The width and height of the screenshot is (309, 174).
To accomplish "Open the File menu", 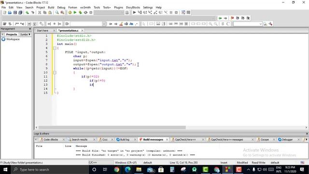I will tap(3, 7).
